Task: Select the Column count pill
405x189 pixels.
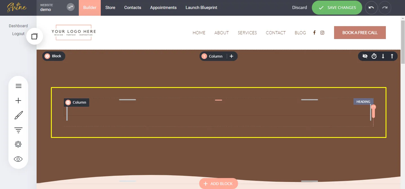Action: [x=213, y=56]
